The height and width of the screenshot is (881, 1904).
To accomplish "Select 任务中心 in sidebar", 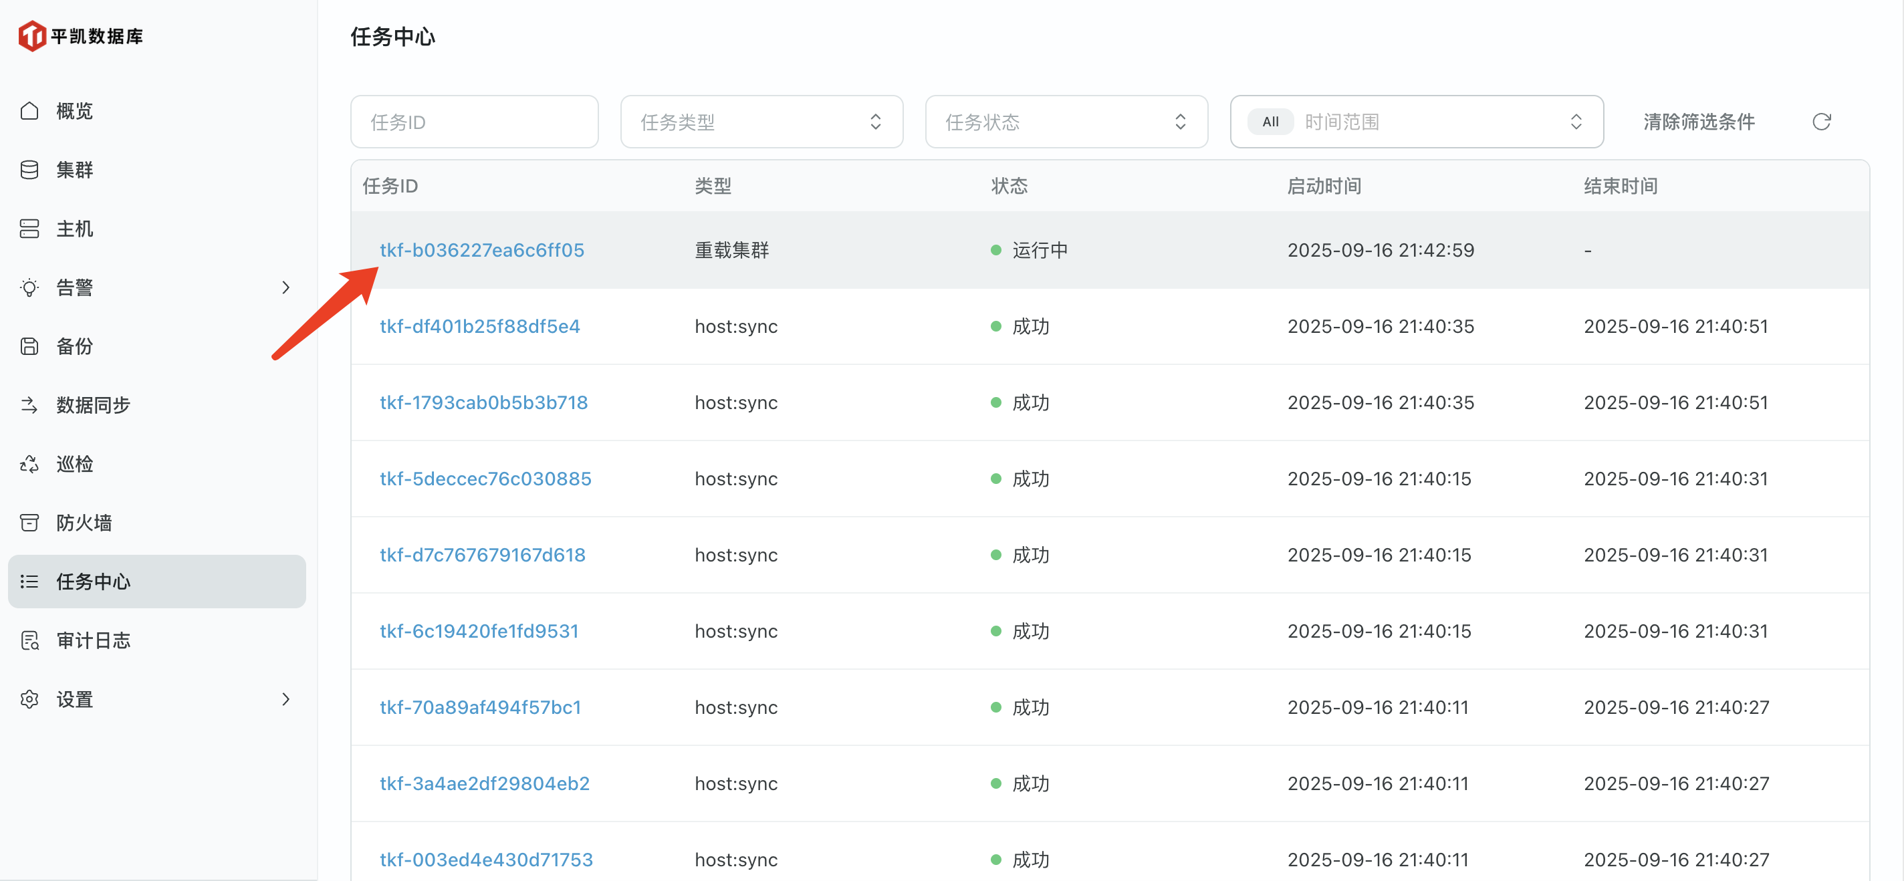I will [93, 582].
